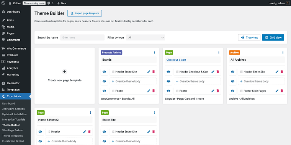Open the Products menu item

(15, 55)
